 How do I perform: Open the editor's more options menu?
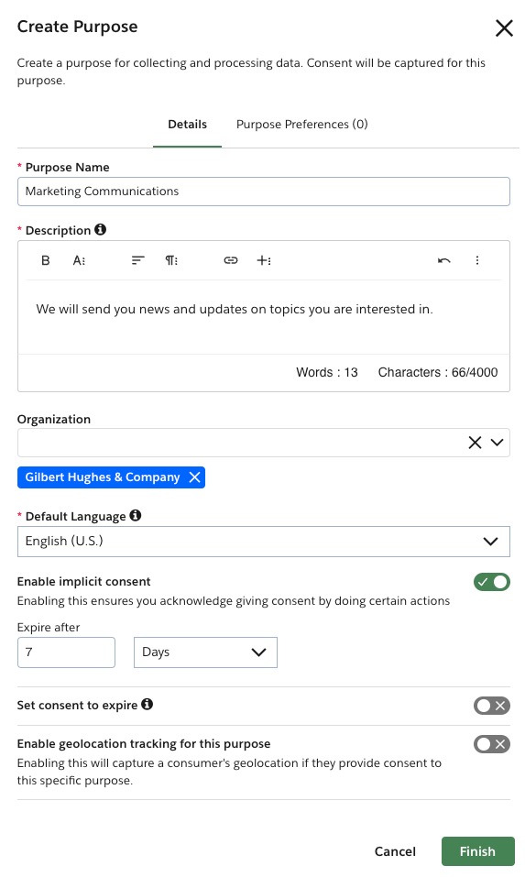tap(477, 260)
